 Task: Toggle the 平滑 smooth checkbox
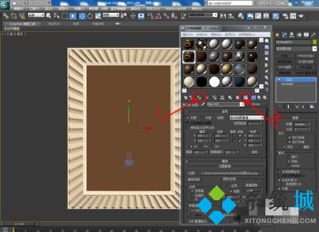pyautogui.click(x=279, y=189)
